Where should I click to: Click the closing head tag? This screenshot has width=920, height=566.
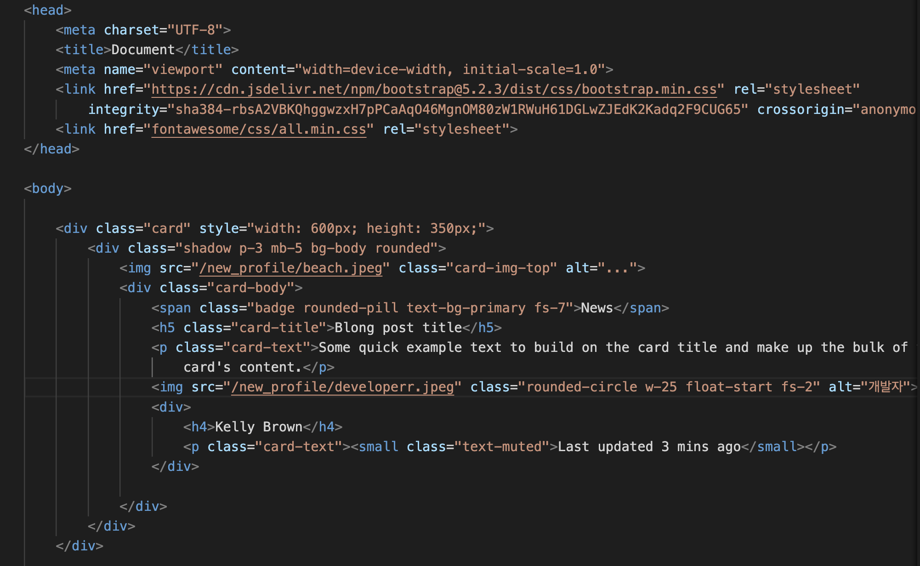52,149
